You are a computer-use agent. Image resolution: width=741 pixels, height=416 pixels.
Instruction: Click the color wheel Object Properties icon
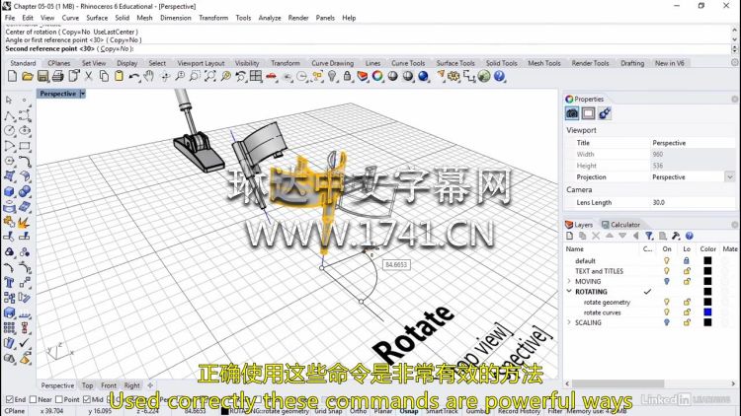click(377, 76)
